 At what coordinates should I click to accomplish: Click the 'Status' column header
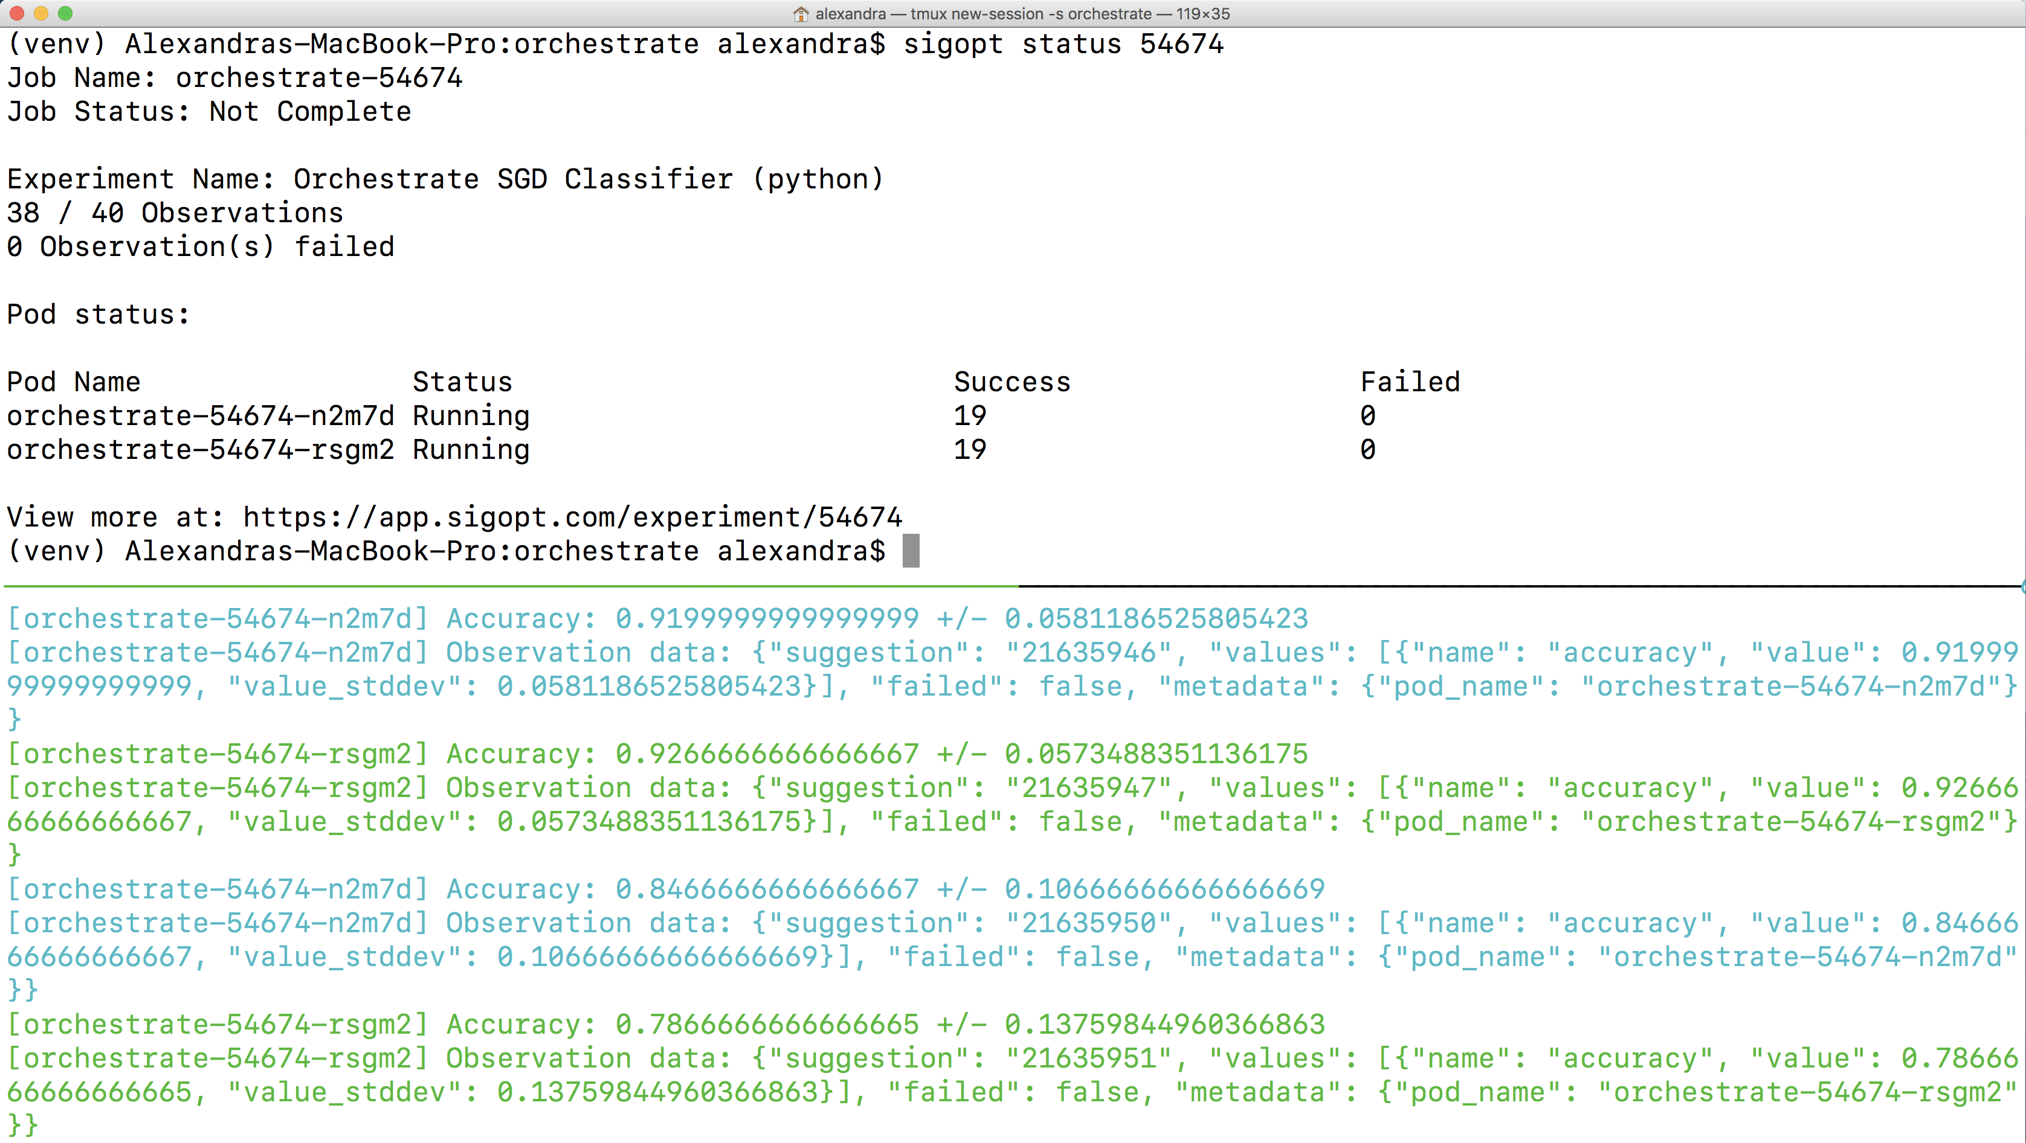[462, 382]
